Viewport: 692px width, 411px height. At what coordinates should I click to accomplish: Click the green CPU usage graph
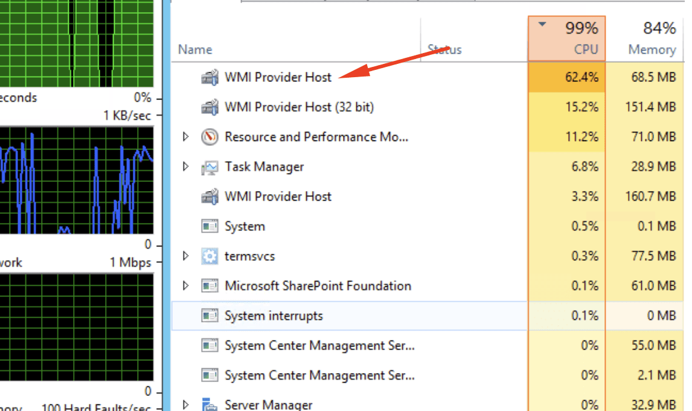[77, 43]
